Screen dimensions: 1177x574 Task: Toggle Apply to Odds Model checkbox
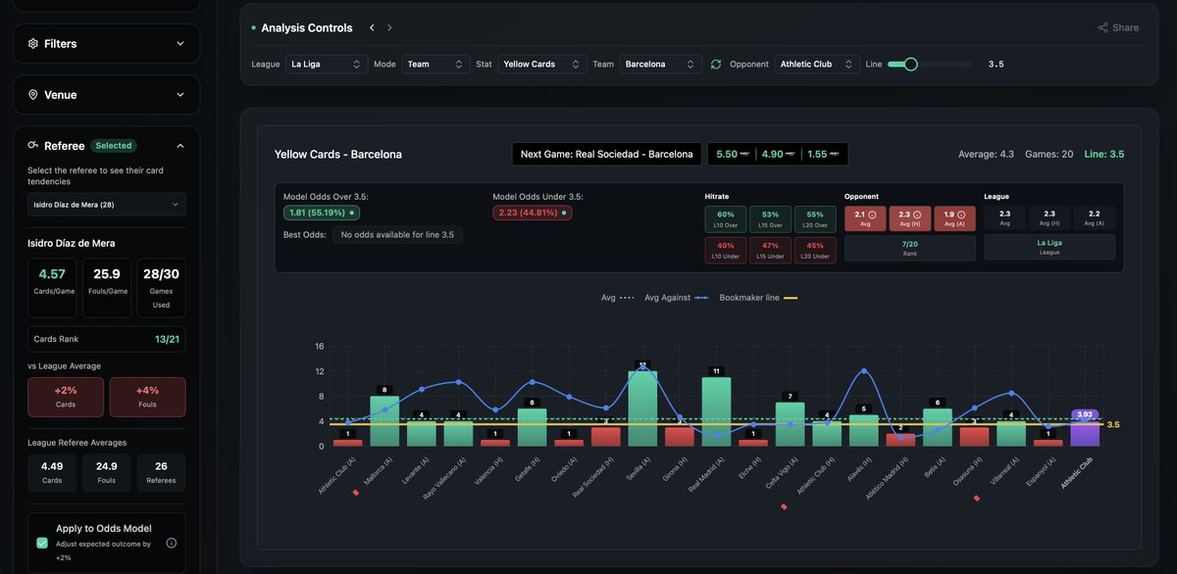(42, 543)
